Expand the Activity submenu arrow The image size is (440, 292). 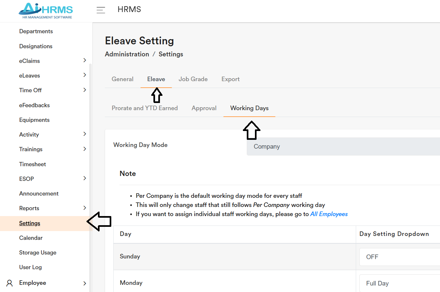point(85,134)
